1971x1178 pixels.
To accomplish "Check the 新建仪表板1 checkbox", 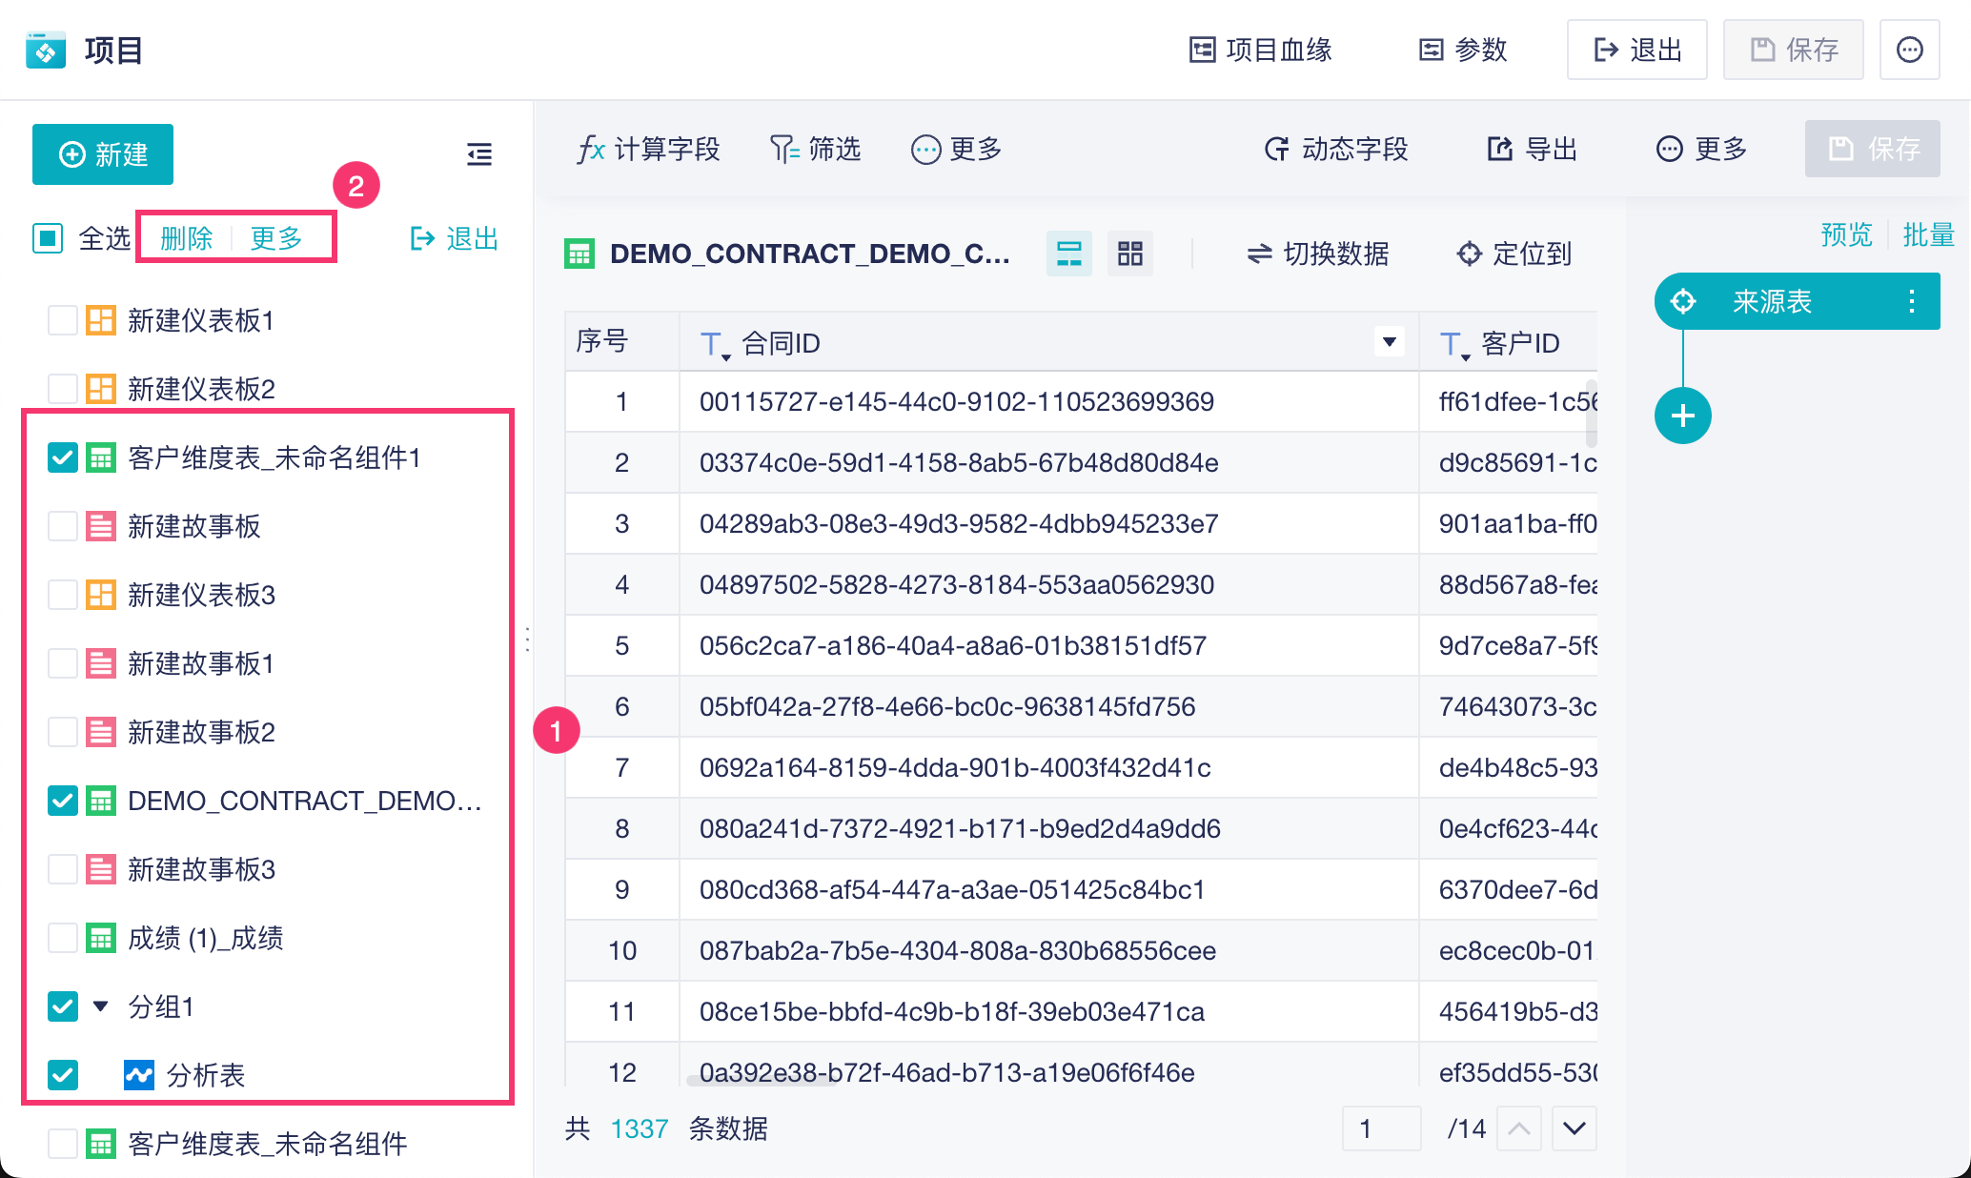I will click(63, 320).
